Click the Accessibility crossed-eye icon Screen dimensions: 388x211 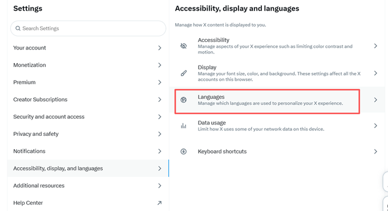183,46
